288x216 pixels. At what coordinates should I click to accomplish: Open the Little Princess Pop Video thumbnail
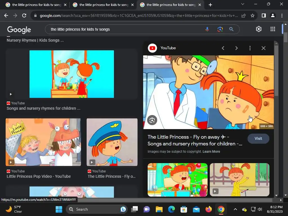(43, 142)
